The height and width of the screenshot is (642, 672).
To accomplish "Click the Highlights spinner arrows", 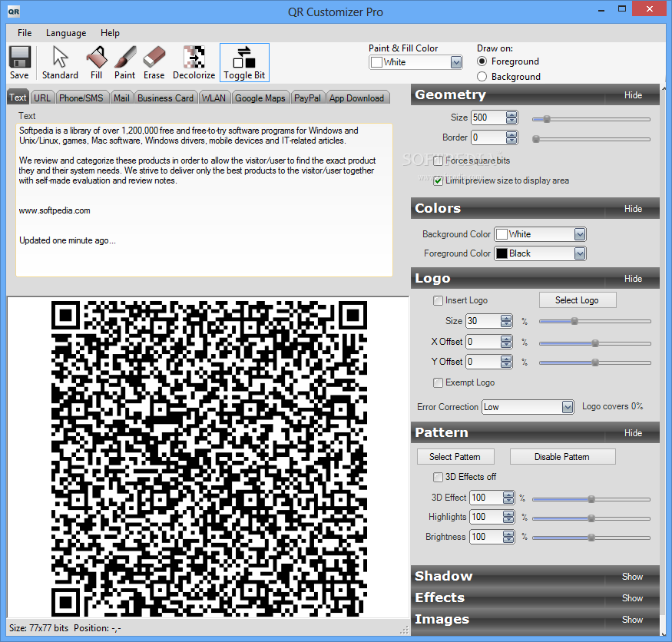I will click(x=508, y=517).
